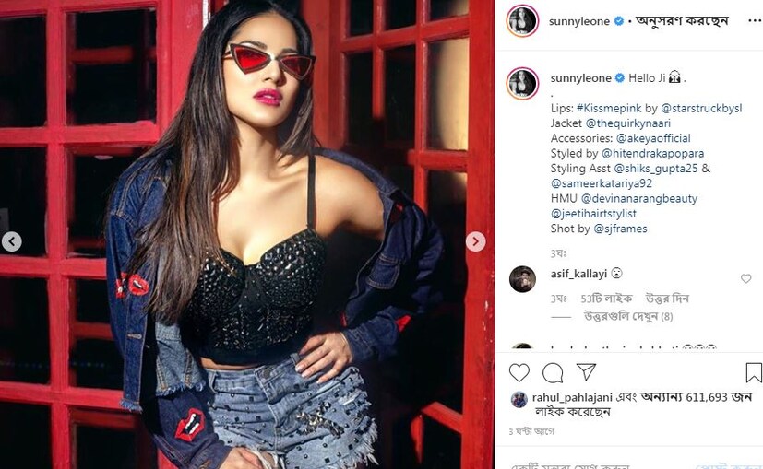Open @sjframes photographer profile
Screen dimensions: 763x469
point(620,229)
